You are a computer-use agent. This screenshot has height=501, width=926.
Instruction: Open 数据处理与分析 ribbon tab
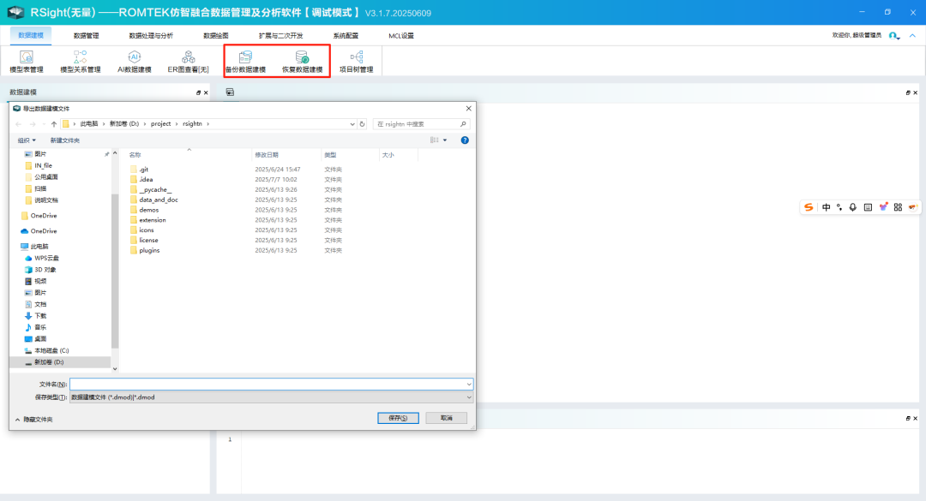pyautogui.click(x=151, y=35)
